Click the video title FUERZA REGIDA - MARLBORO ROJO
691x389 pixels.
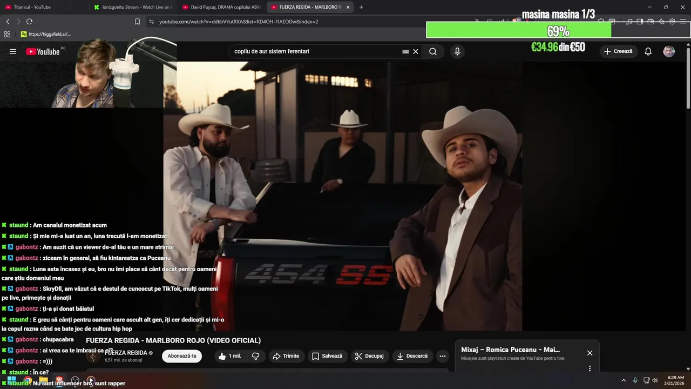click(x=173, y=340)
